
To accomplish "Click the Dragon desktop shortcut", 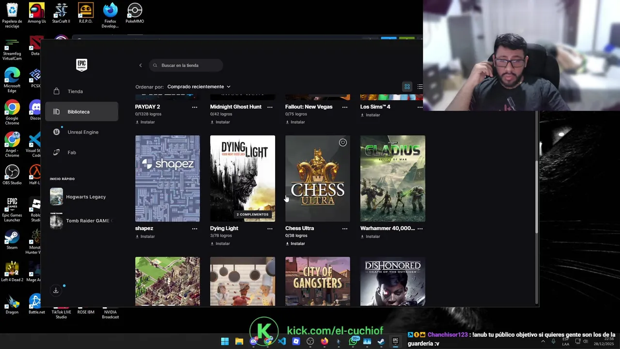I will pos(12,304).
